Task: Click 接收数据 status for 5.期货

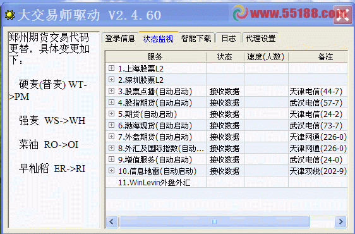Action: click(224, 114)
